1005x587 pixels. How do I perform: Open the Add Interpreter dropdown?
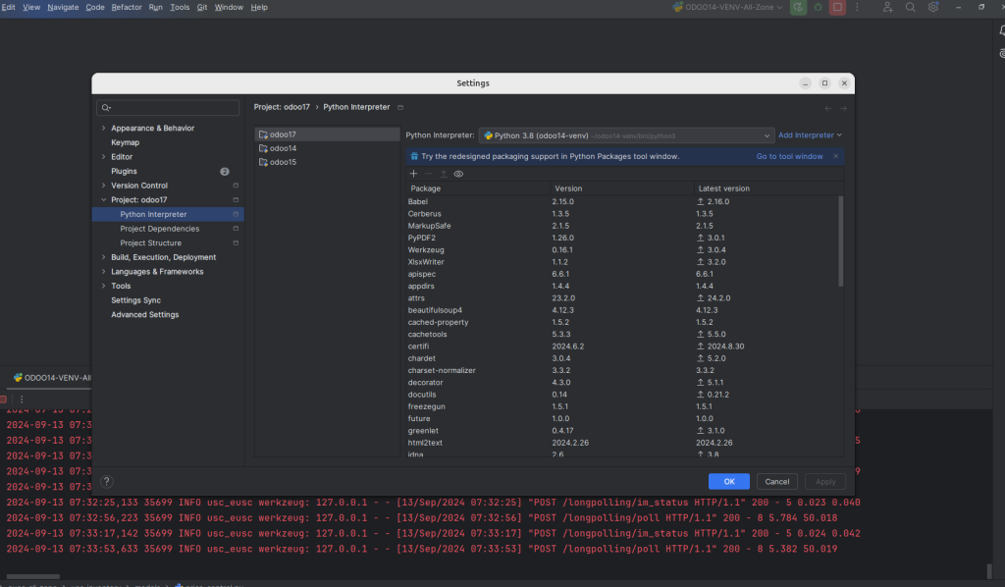pos(810,135)
